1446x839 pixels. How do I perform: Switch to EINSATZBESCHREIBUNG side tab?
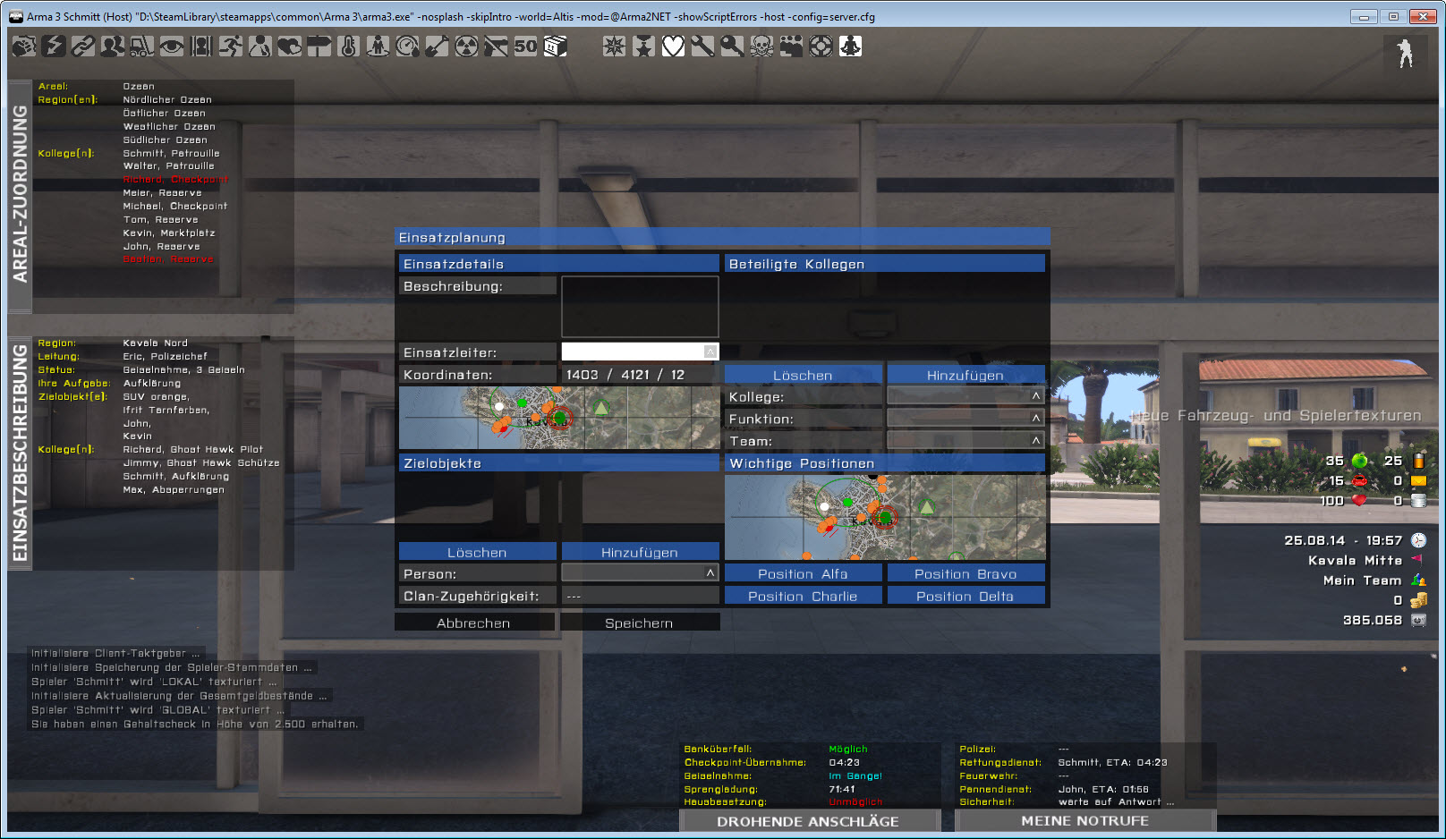20,453
